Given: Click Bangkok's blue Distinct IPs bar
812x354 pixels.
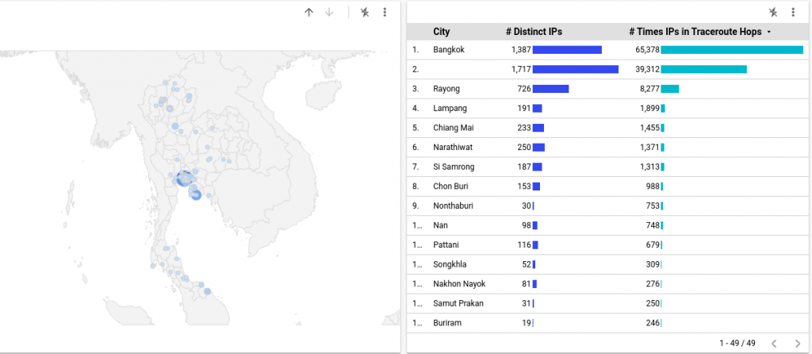Looking at the screenshot, I should [x=567, y=50].
